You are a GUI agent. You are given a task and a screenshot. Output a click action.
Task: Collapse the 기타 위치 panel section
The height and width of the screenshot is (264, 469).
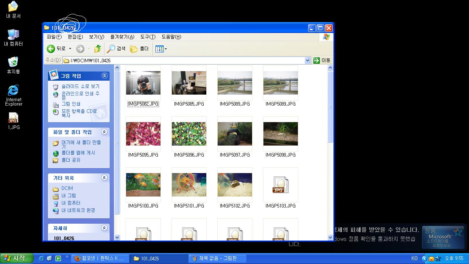(x=104, y=178)
